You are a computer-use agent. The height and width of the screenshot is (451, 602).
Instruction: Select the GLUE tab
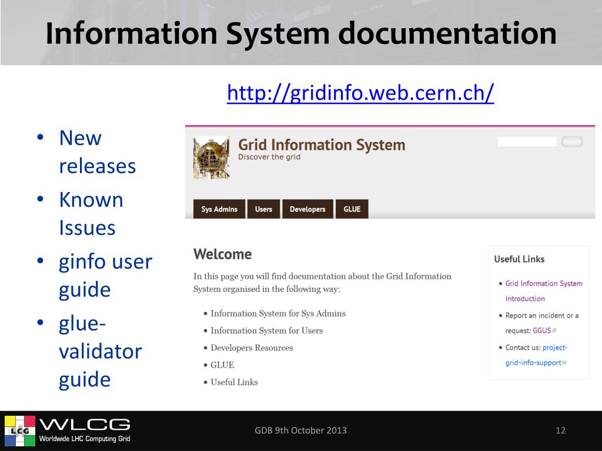click(352, 209)
